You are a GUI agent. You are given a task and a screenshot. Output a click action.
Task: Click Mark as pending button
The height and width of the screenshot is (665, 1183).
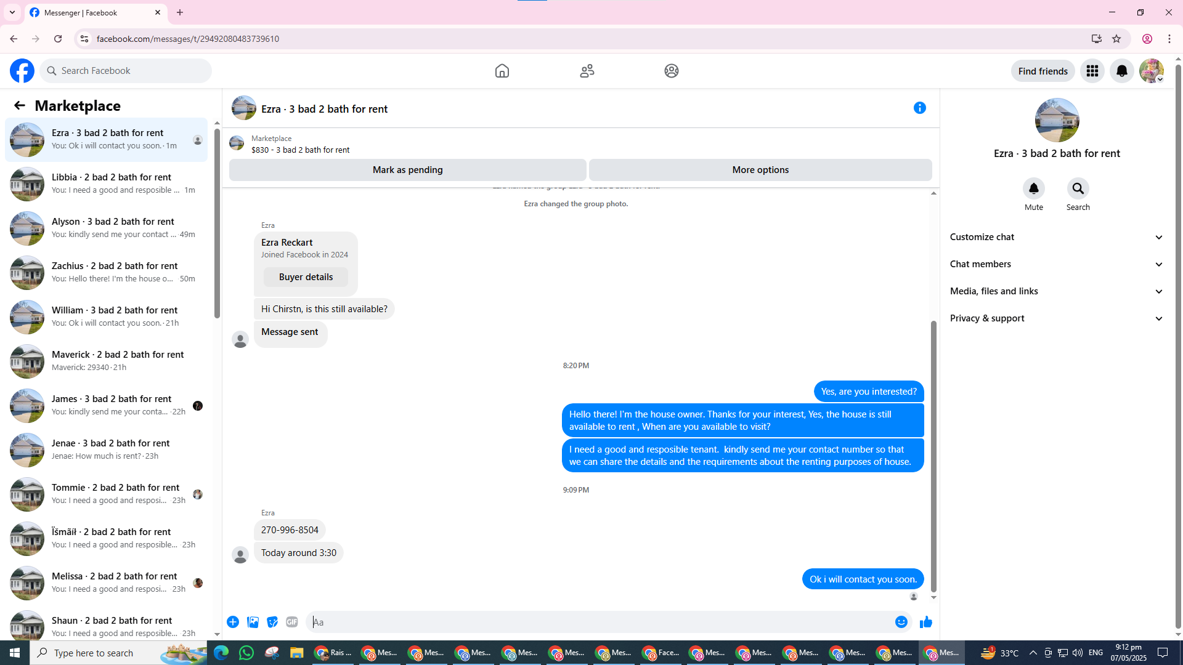coord(407,170)
